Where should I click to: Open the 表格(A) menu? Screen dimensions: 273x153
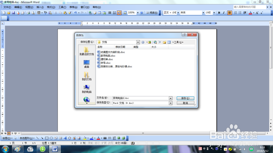click(73, 7)
